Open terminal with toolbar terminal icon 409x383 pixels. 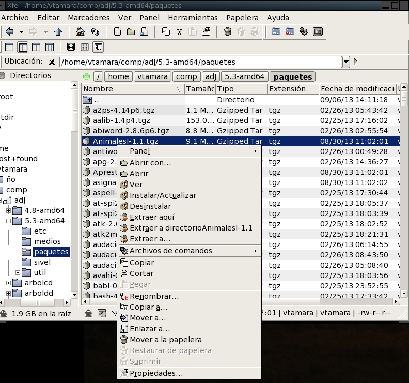click(x=318, y=32)
